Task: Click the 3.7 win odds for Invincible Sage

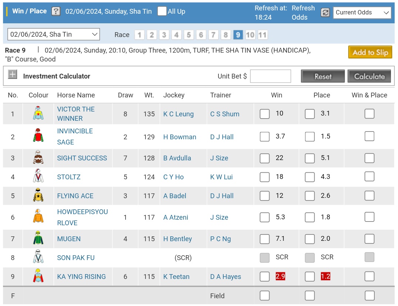Action: pyautogui.click(x=280, y=136)
